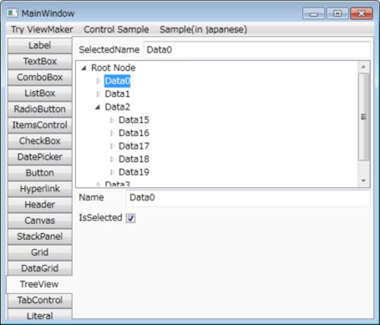Maximize the MainWindow window

click(x=337, y=14)
